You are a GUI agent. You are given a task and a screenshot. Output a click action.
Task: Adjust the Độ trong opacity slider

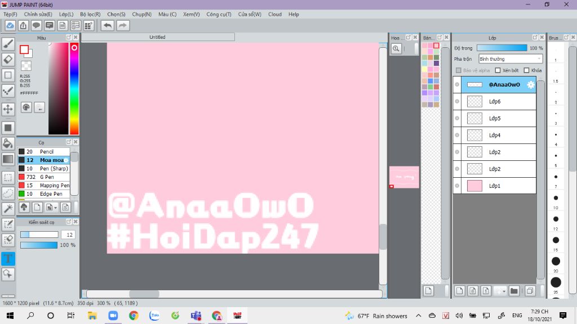pyautogui.click(x=501, y=48)
